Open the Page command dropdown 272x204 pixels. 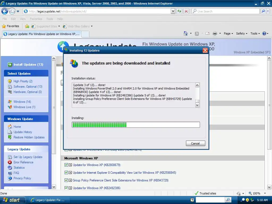pyautogui.click(x=228, y=33)
